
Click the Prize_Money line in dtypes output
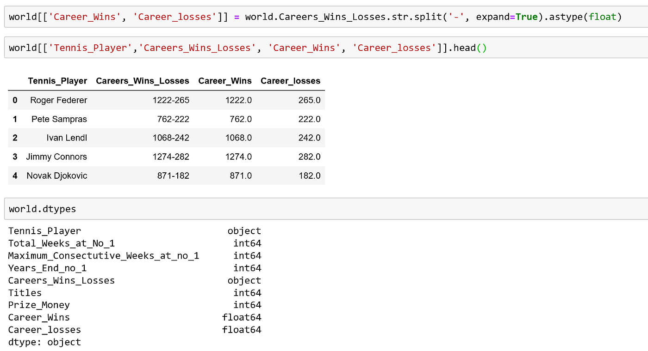tap(38, 305)
